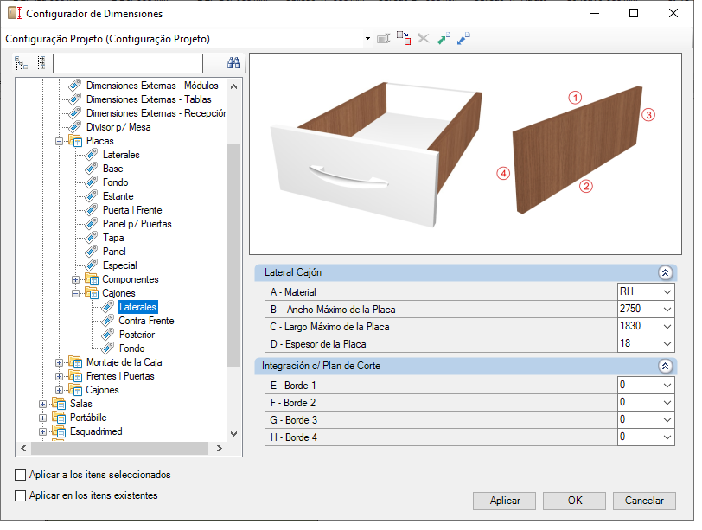Click the Configurador de Dimensiones title icon
The width and height of the screenshot is (702, 530).
click(15, 14)
